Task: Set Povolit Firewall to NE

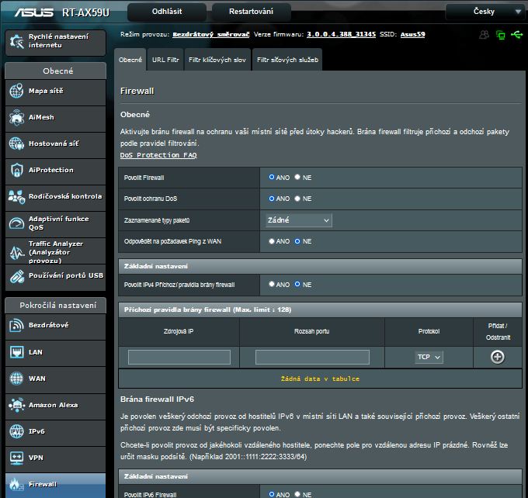Action: [x=297, y=177]
